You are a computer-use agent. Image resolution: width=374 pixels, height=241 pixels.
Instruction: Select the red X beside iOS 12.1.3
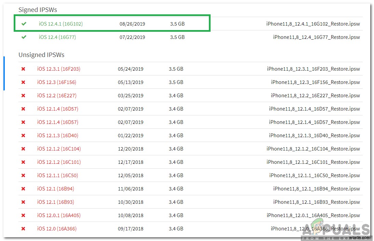point(23,136)
